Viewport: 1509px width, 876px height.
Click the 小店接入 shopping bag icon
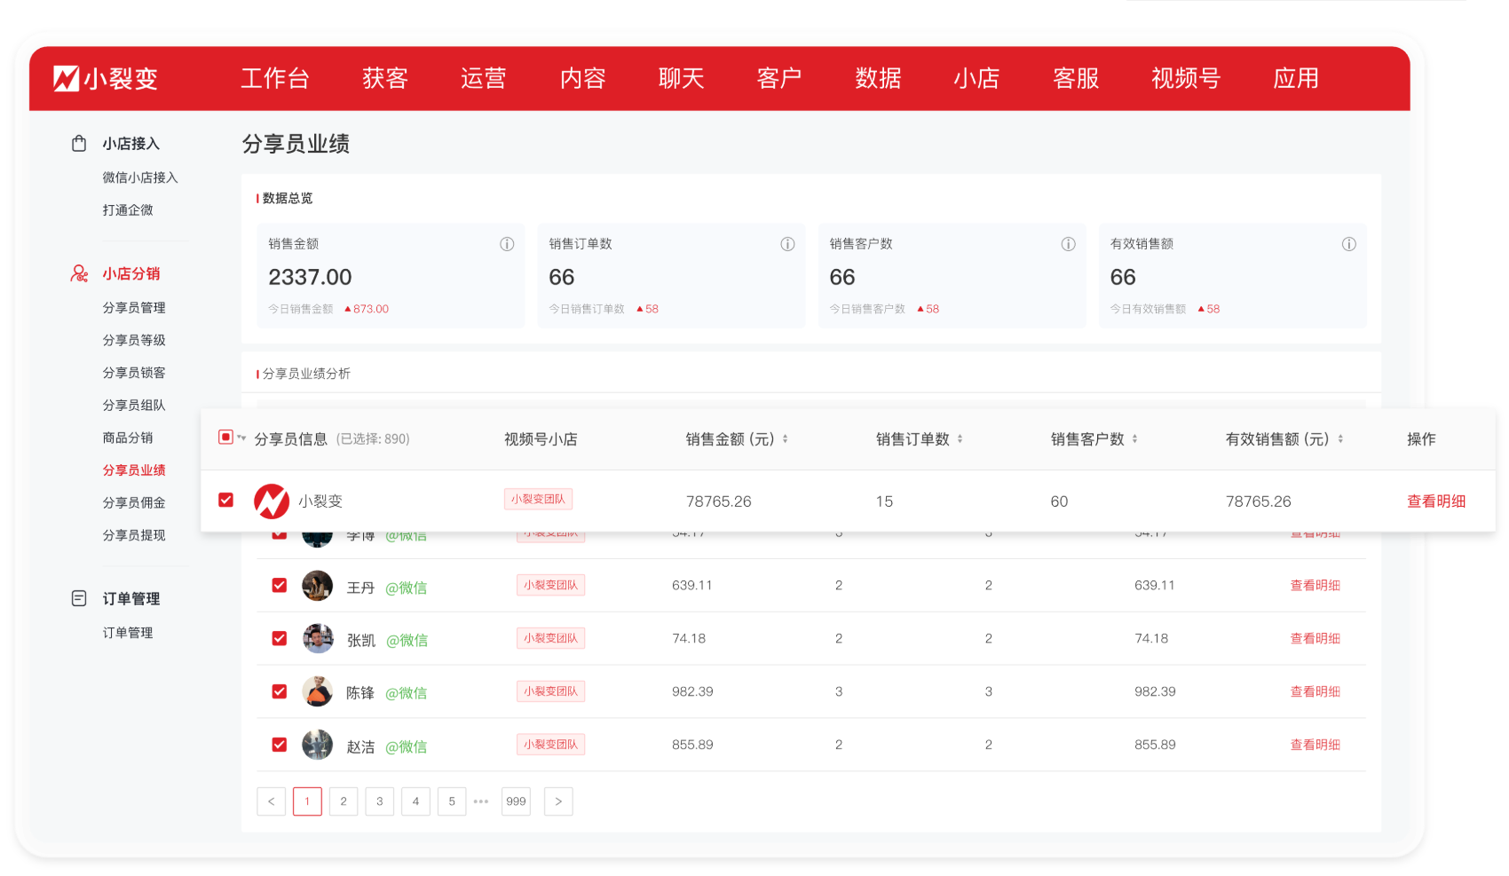(x=79, y=143)
